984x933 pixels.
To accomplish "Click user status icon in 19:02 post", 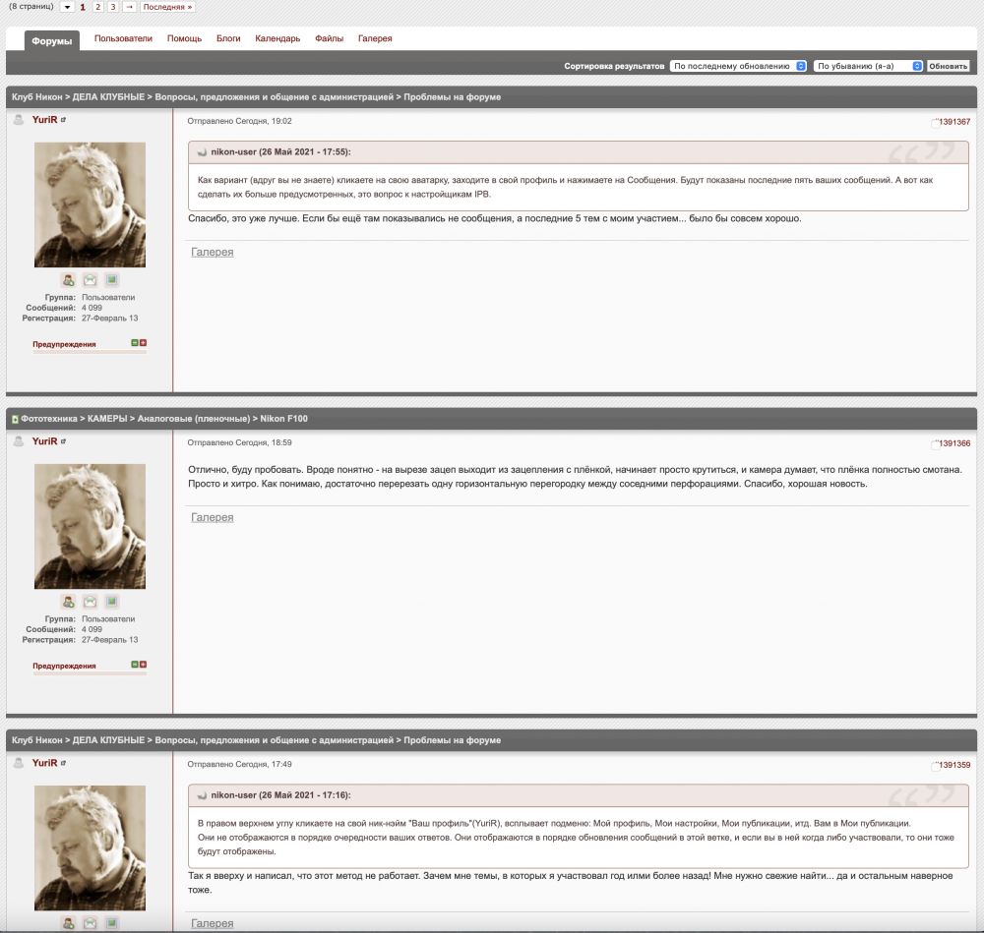I will pyautogui.click(x=19, y=120).
